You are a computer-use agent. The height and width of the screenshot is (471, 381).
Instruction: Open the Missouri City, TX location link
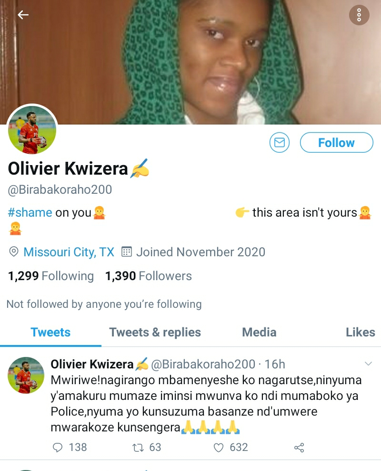tap(69, 252)
